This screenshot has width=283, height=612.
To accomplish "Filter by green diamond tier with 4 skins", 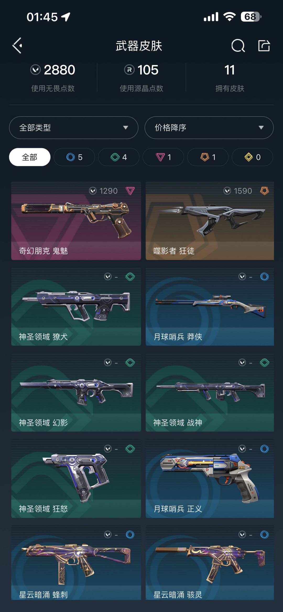I will [x=119, y=157].
